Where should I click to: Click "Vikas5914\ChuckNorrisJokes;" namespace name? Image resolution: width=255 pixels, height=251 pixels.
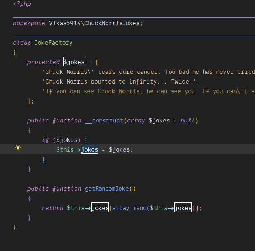tap(96, 23)
